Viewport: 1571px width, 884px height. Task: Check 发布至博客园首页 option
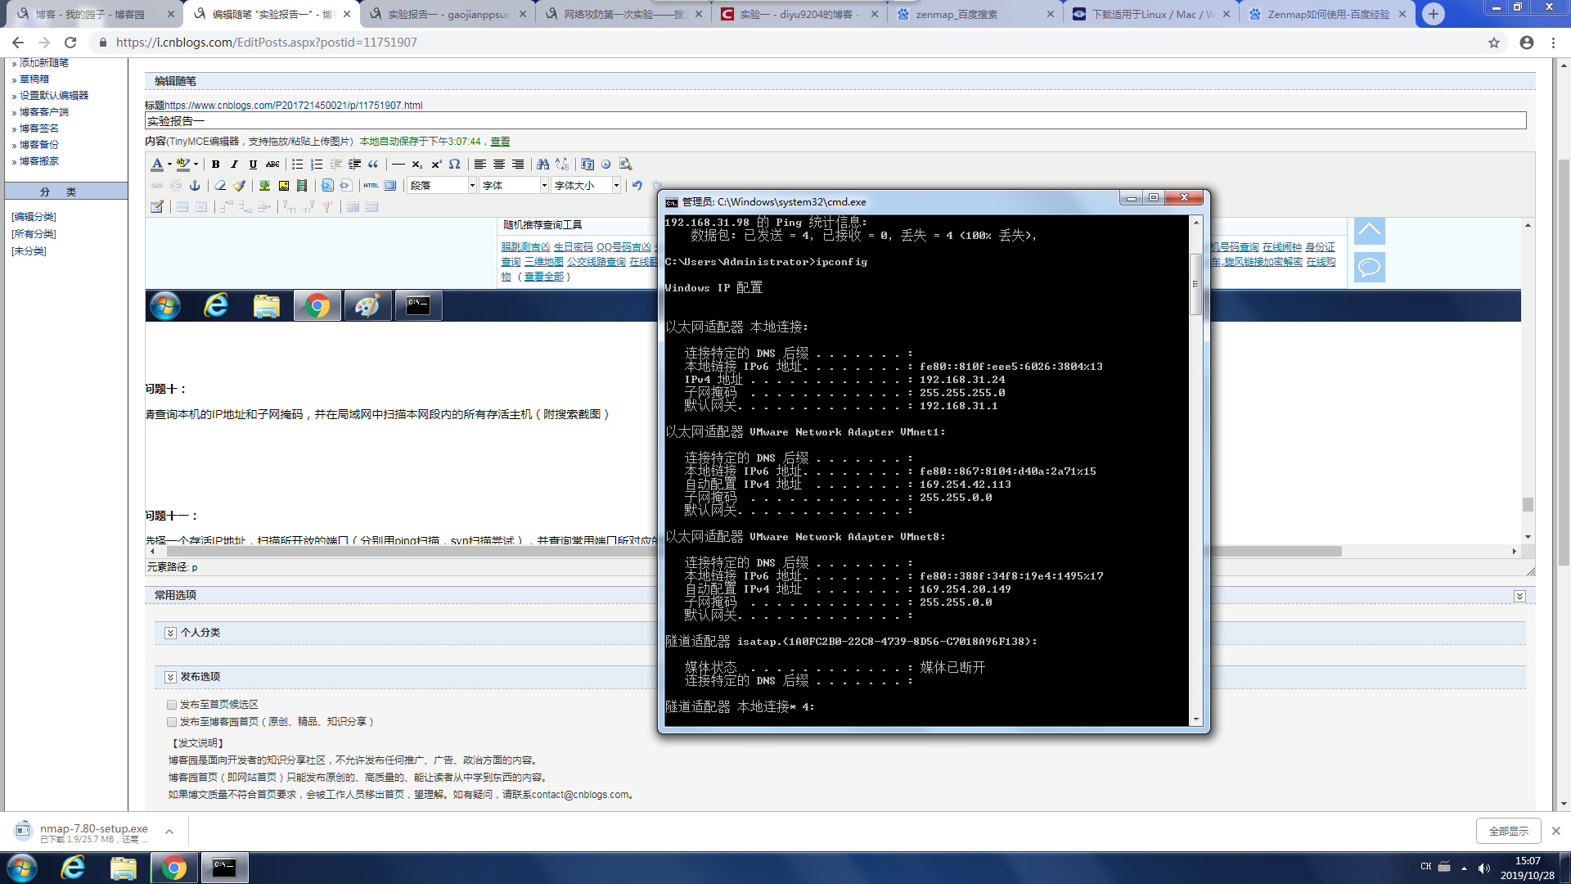click(x=172, y=721)
